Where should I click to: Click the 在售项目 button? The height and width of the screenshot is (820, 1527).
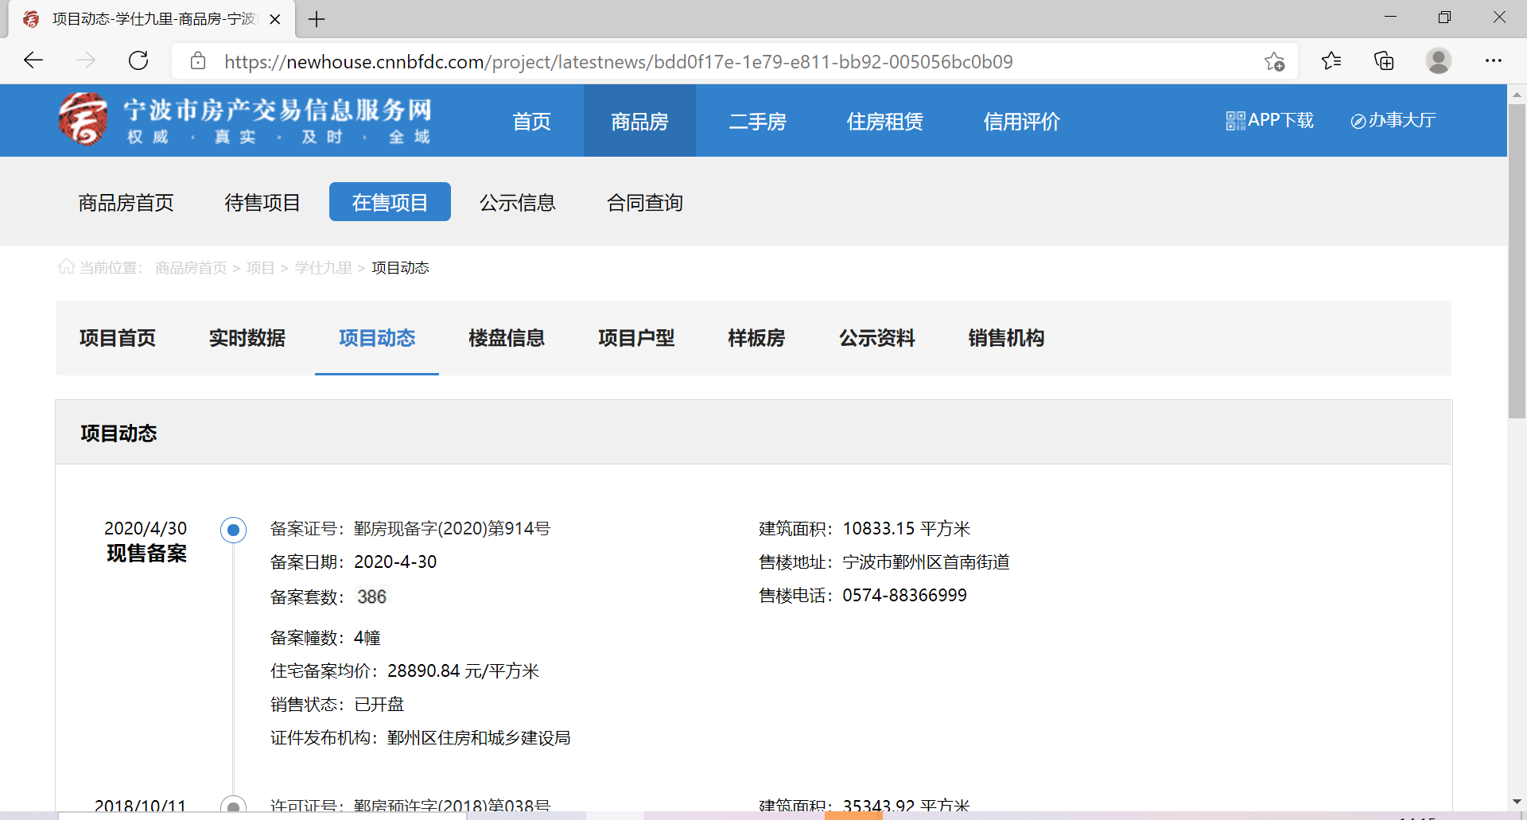coord(390,202)
